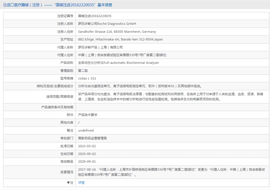Click the 变更情况 change record text
This screenshot has width=270, height=190.
[171, 172]
